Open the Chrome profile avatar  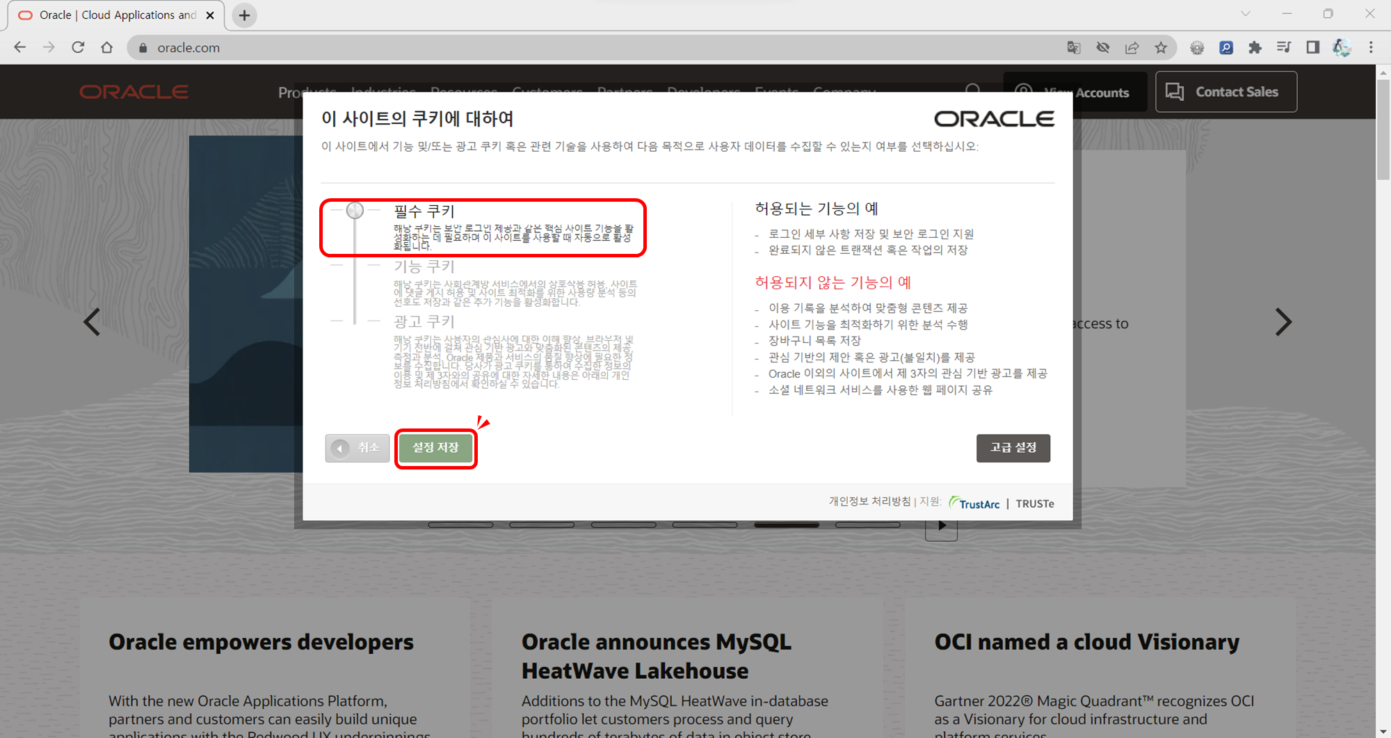(x=1342, y=47)
